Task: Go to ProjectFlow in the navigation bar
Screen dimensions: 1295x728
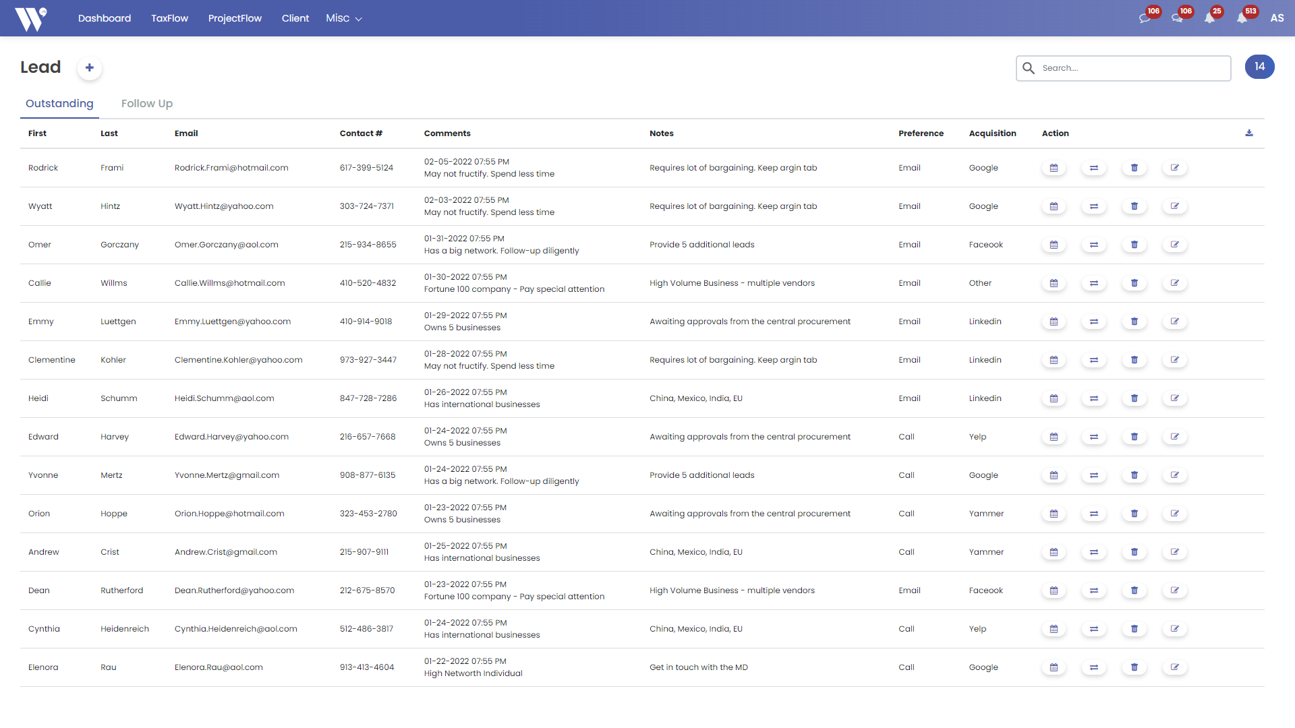Action: [235, 18]
